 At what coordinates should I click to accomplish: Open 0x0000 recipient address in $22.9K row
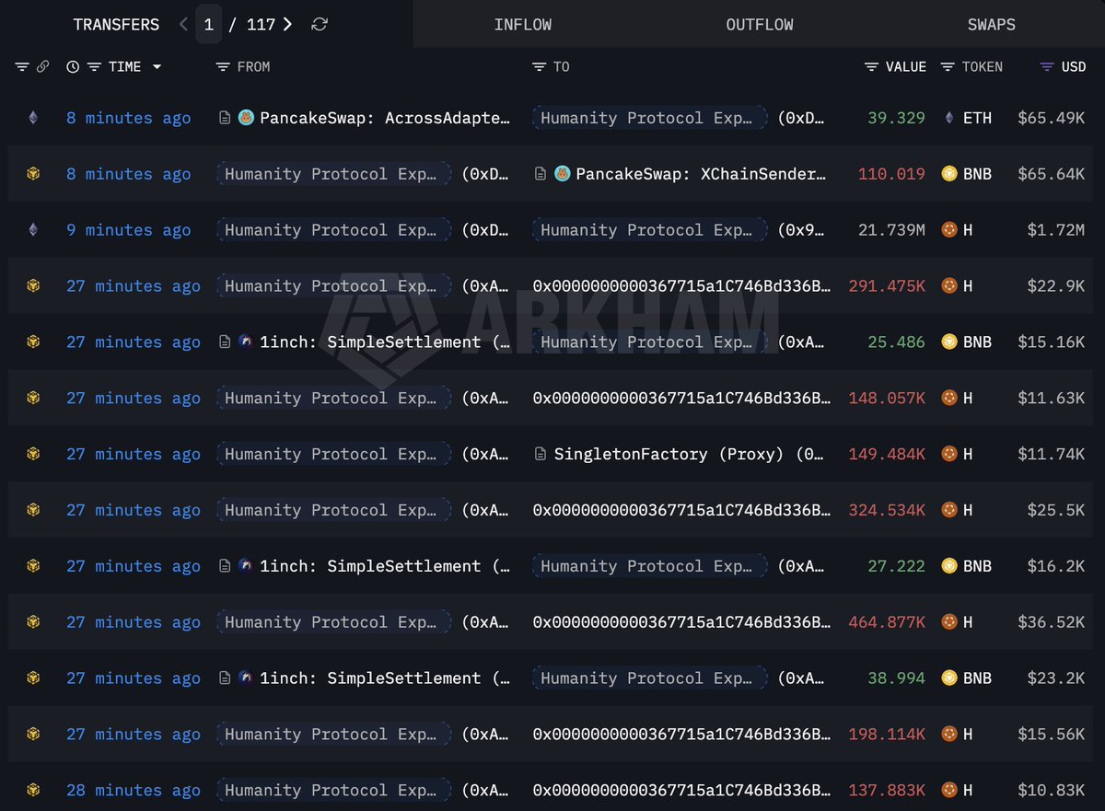tap(681, 286)
